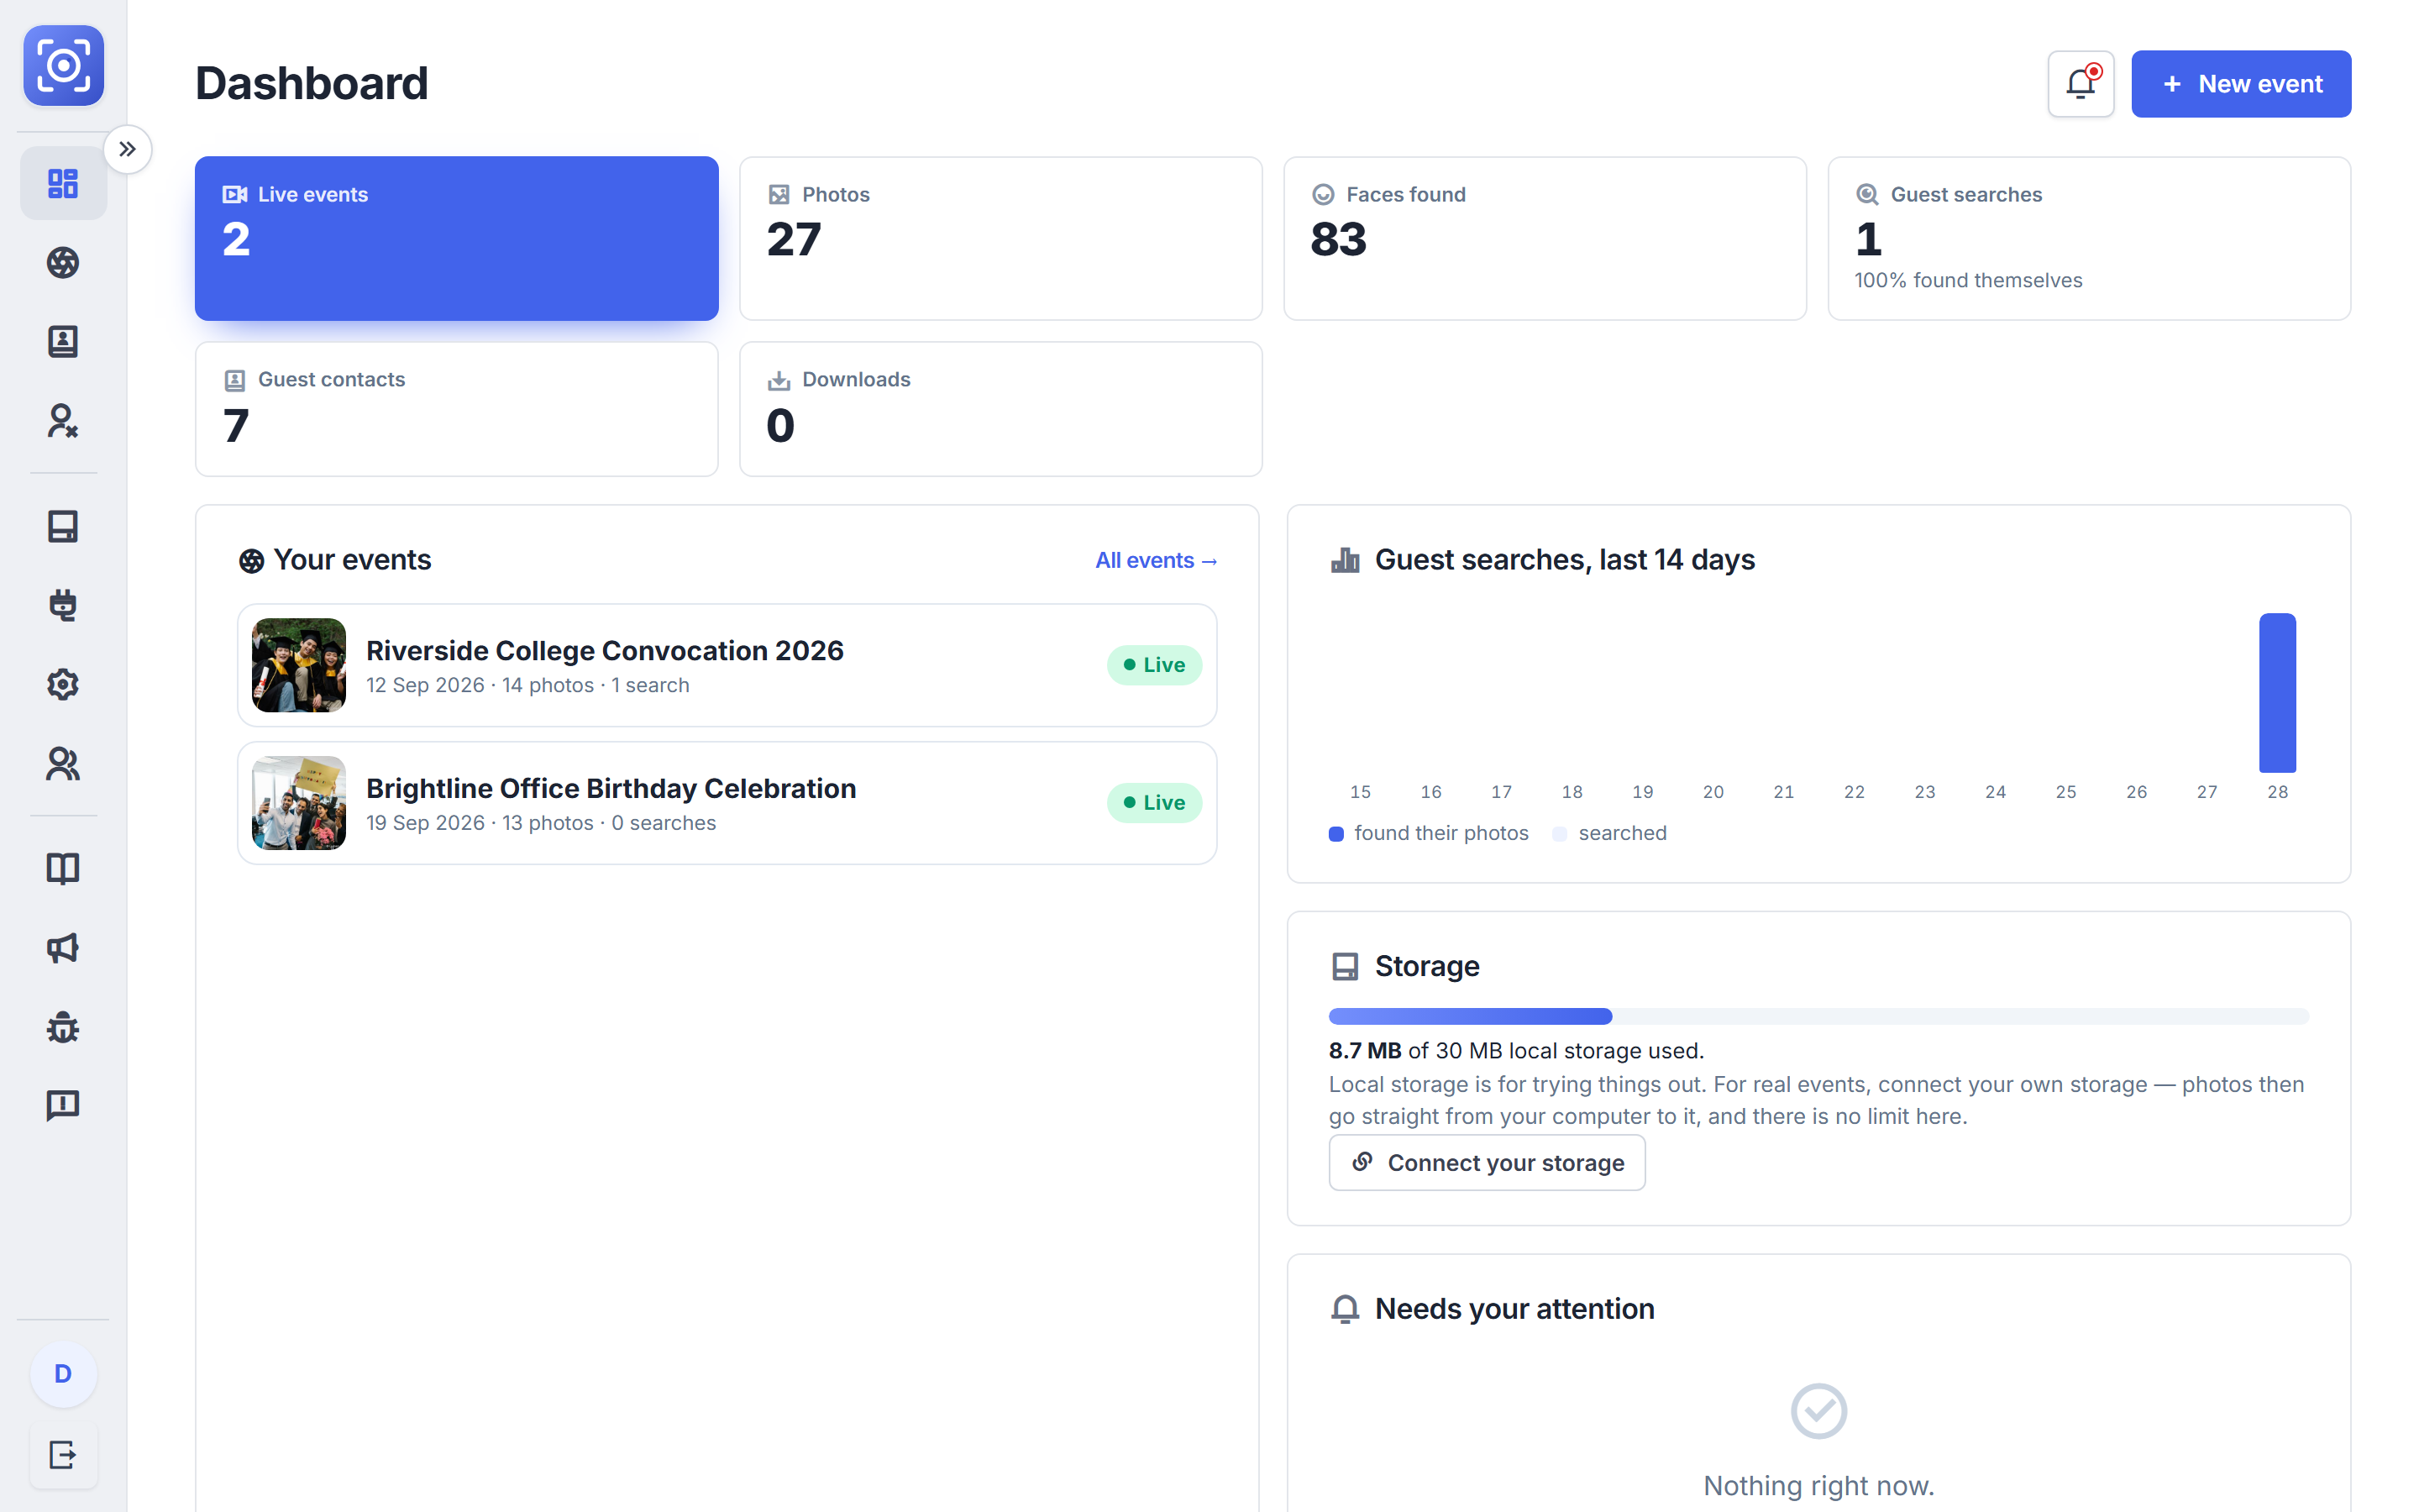Viewport: 2419px width, 1512px height.
Task: Click the Brightline birthday thumbnail
Action: 299,803
